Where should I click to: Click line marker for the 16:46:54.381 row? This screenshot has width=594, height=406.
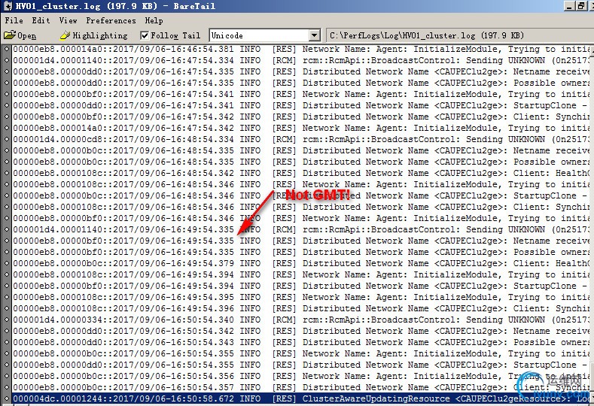(x=7, y=49)
